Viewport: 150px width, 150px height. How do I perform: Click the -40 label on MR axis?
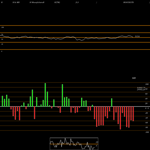146,118
